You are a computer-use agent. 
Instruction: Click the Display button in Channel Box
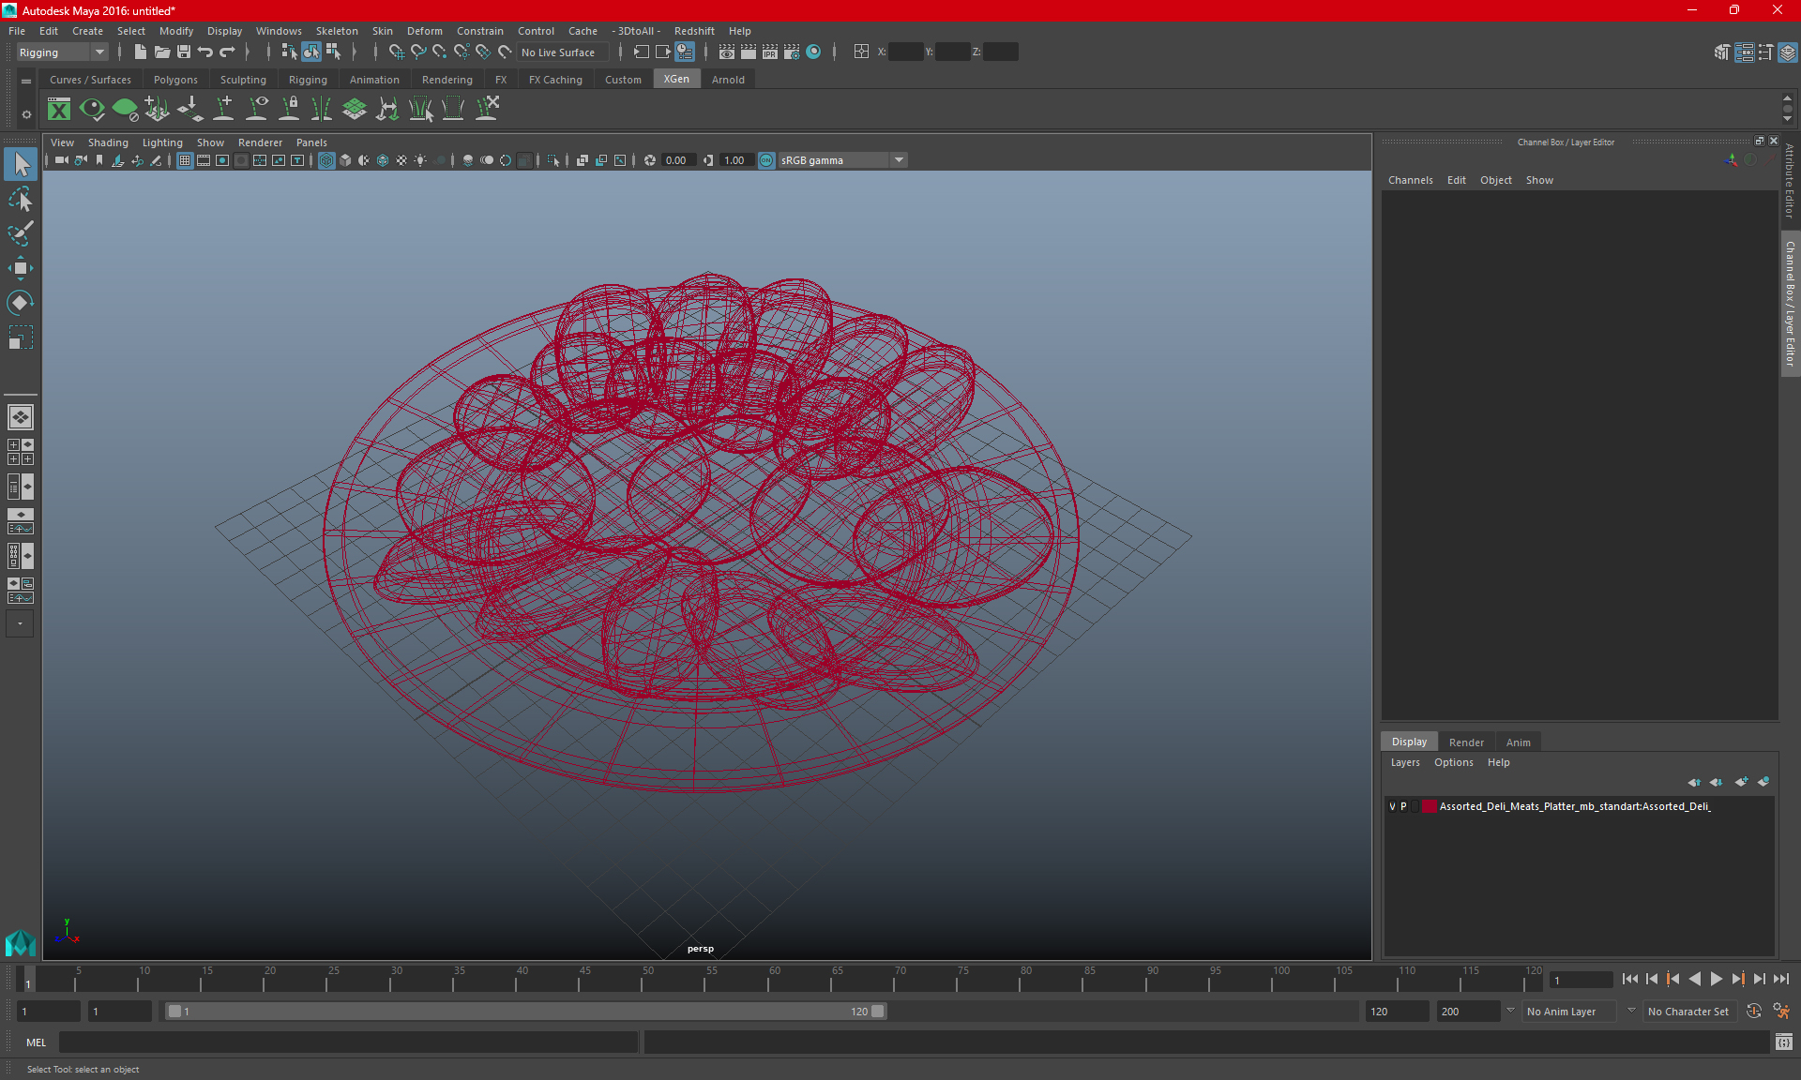pos(1410,742)
